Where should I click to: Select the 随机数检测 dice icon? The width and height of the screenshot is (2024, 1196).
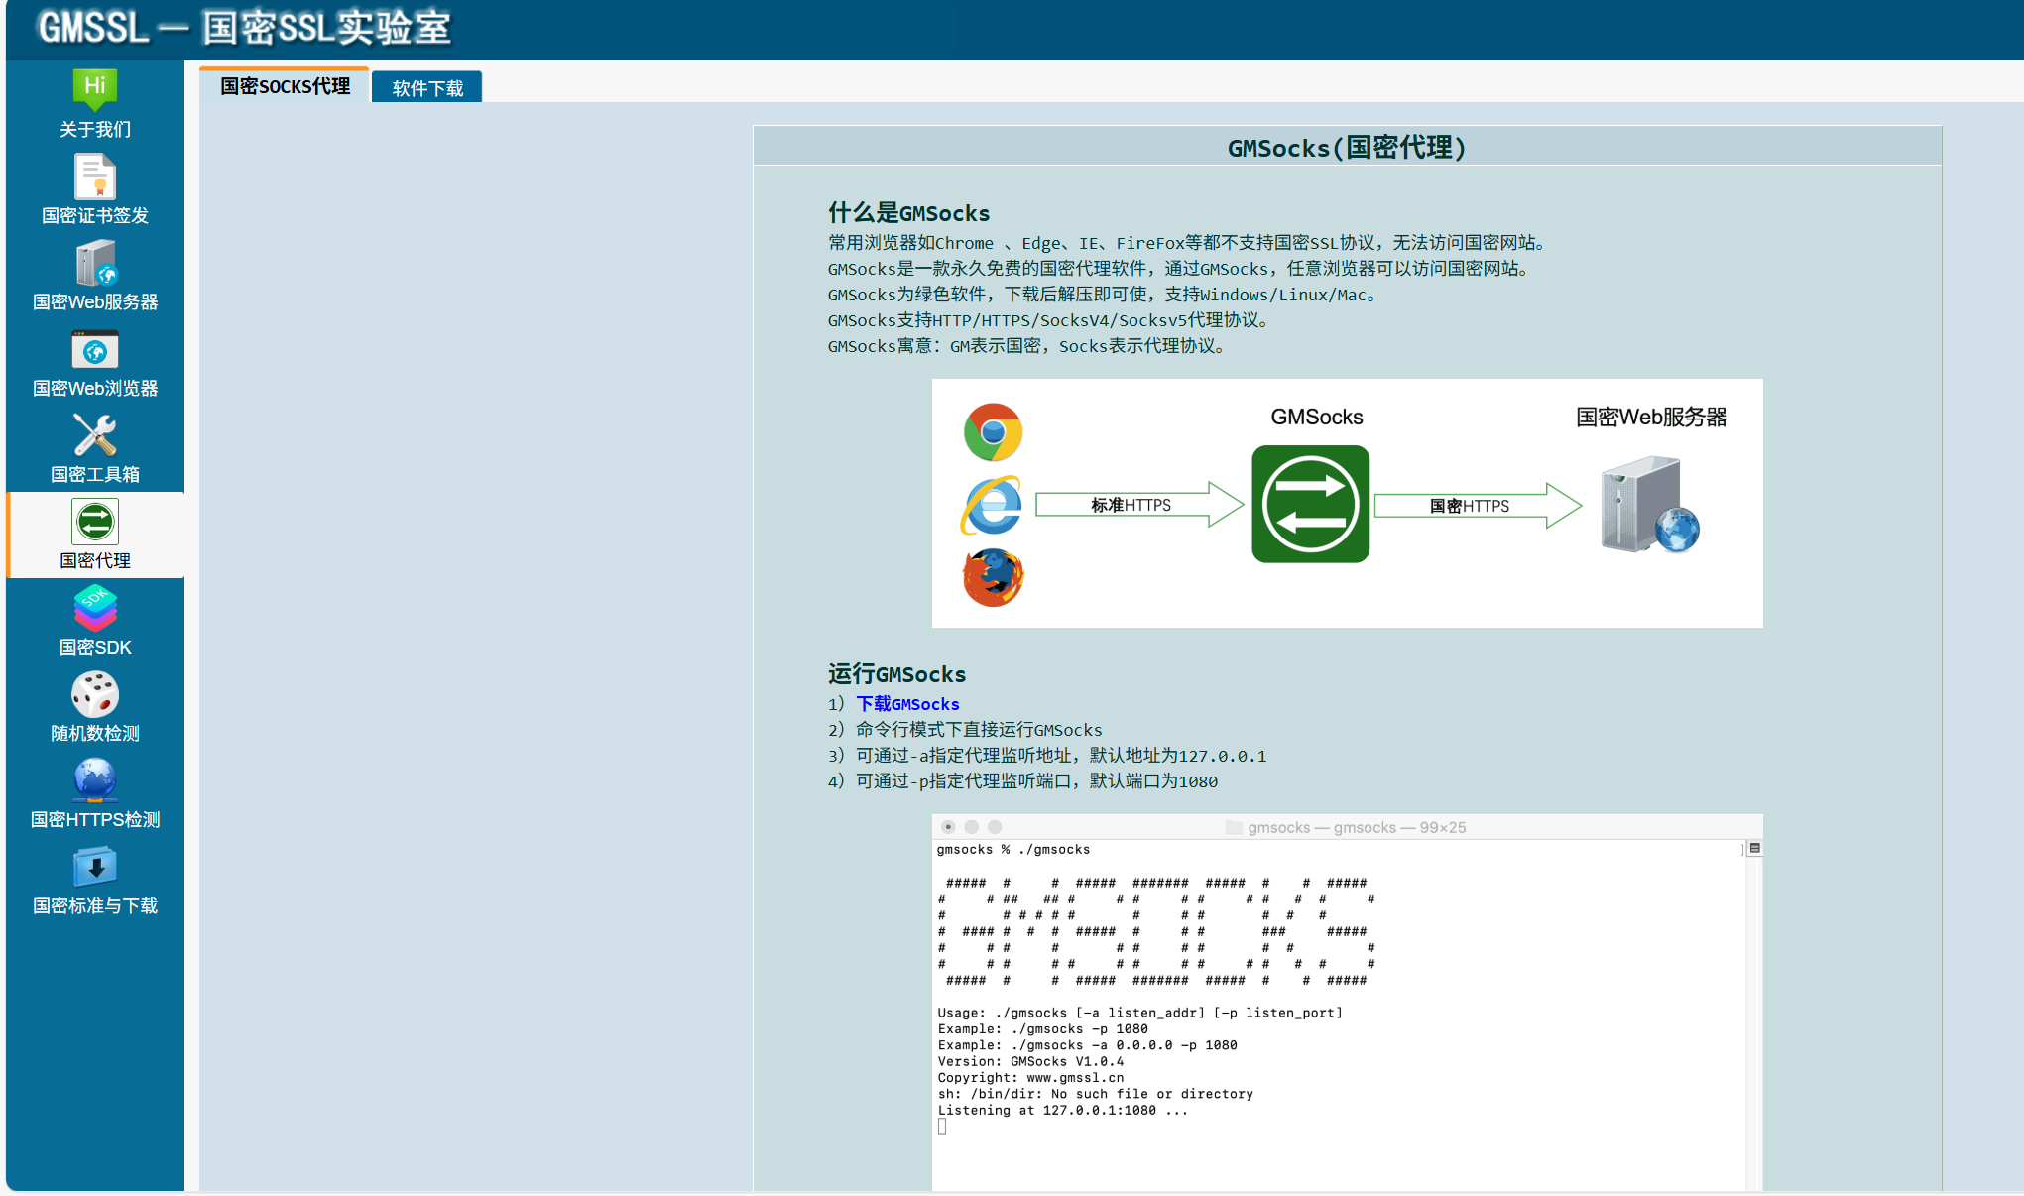pos(95,695)
